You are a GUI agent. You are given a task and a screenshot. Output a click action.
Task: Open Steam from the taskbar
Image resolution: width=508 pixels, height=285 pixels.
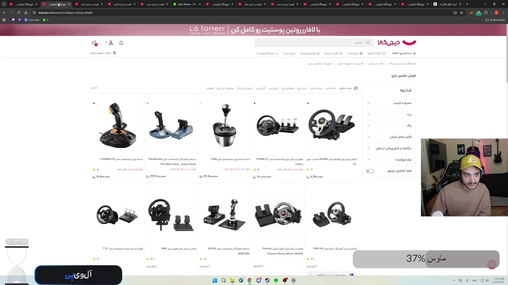click(267, 280)
